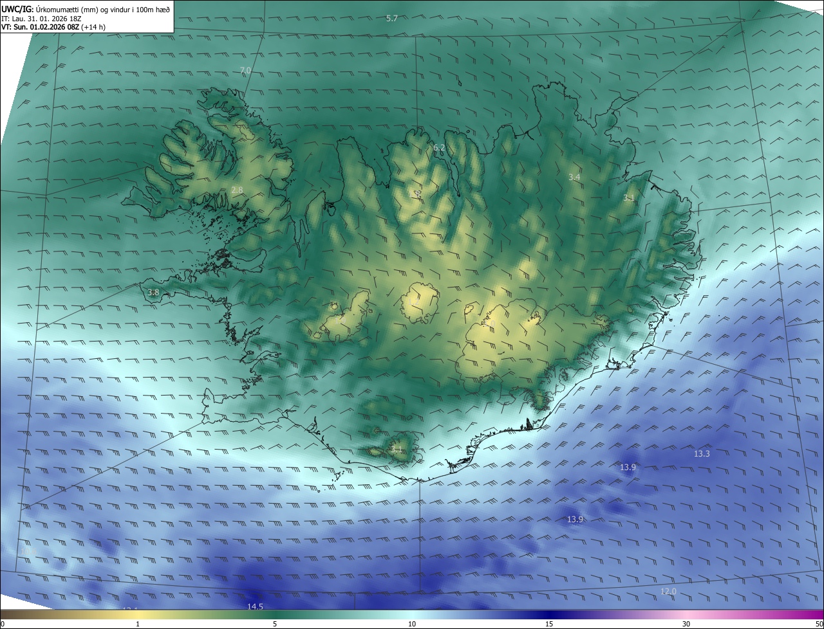Click the colour scale tick labelled 10
This screenshot has width=824, height=629.
click(412, 624)
